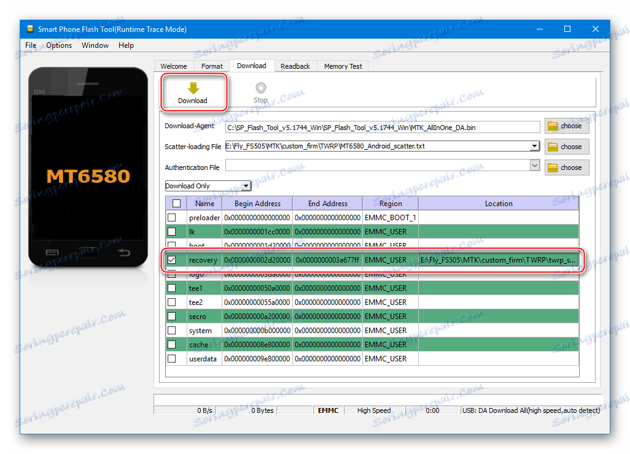630x454 pixels.
Task: Check the tee1 partition checkbox
Action: pyautogui.click(x=172, y=288)
